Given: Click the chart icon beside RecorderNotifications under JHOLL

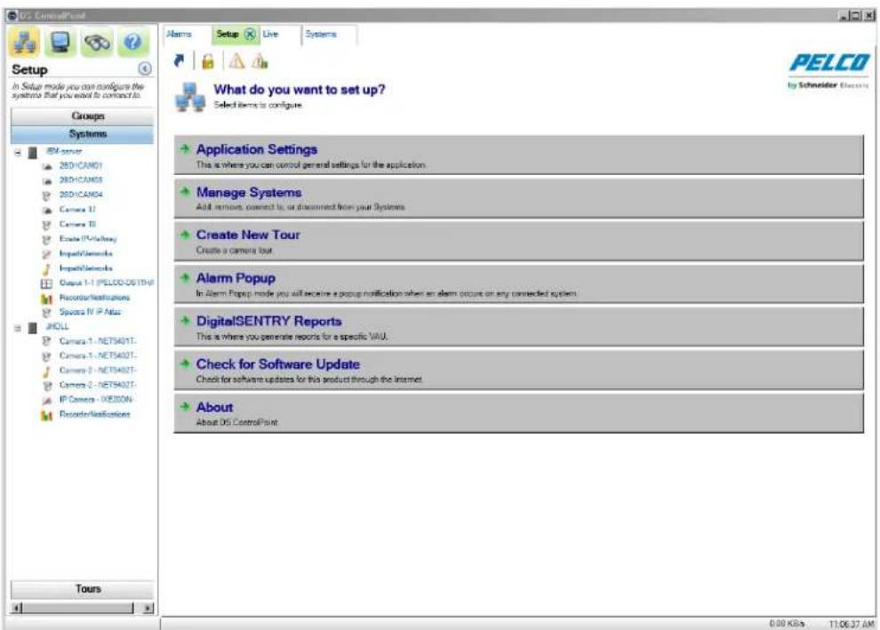Looking at the screenshot, I should (x=47, y=415).
